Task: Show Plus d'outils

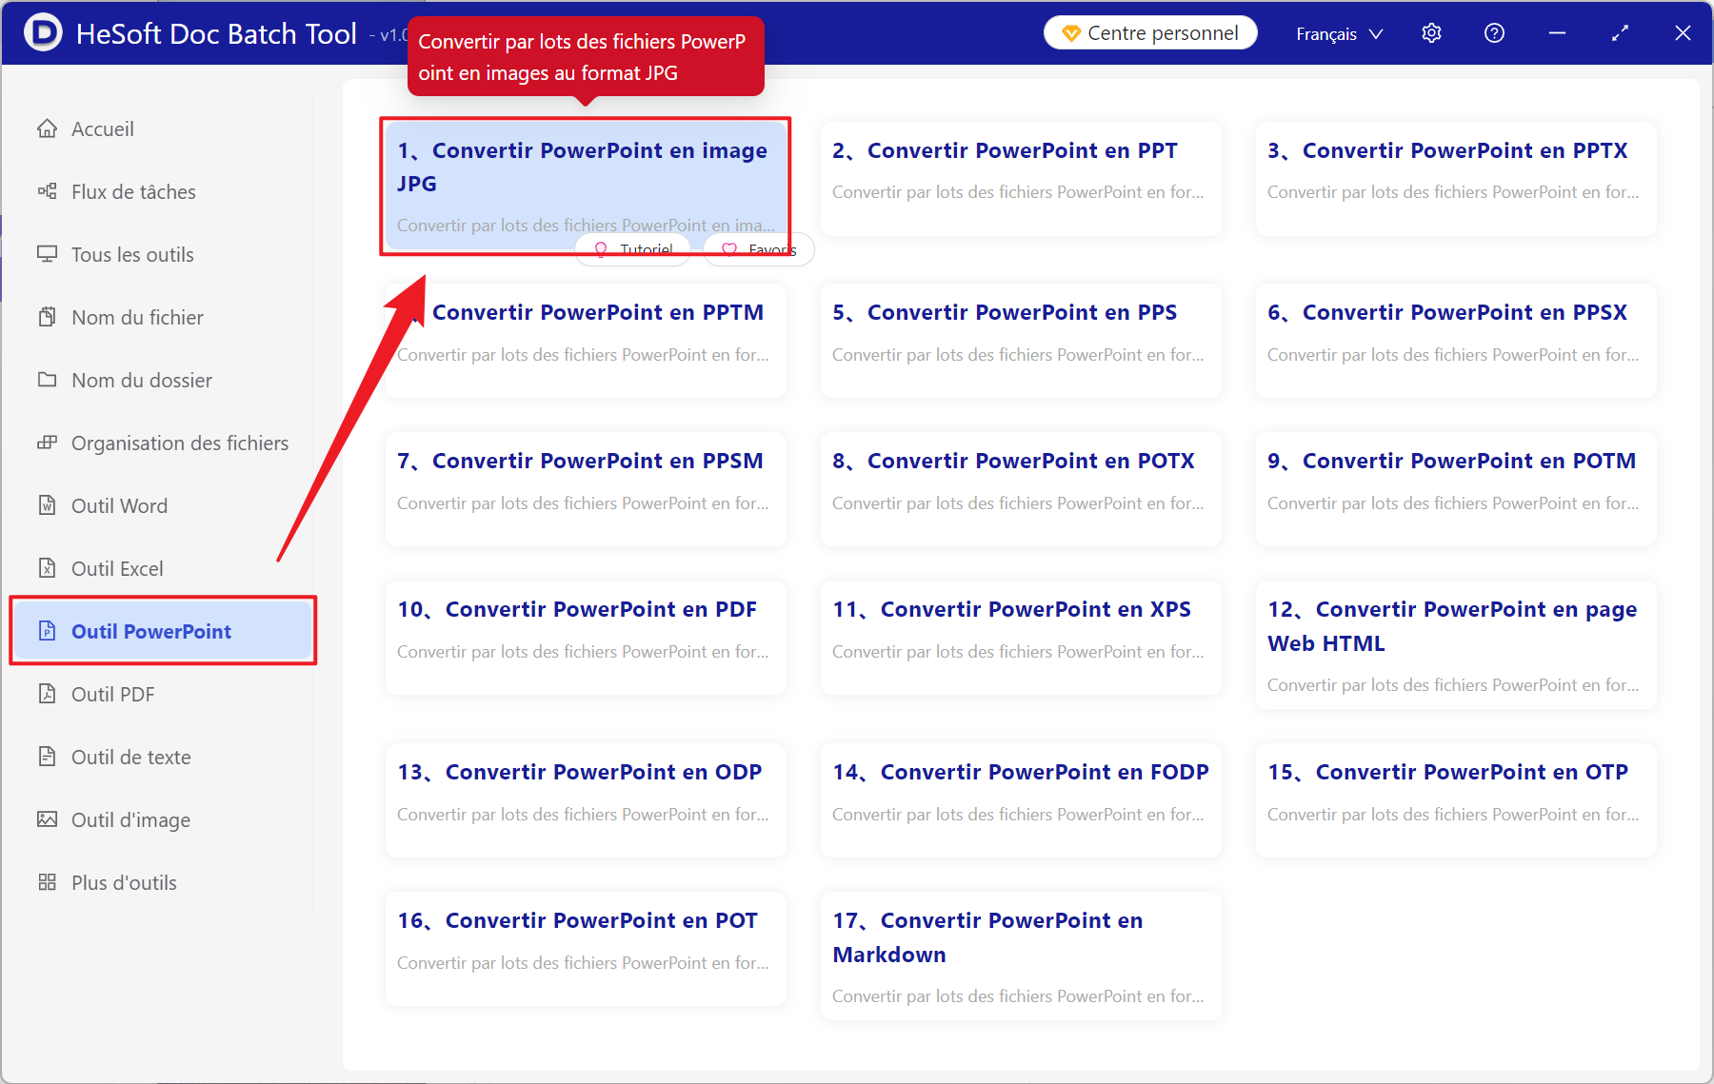Action: pos(162,882)
